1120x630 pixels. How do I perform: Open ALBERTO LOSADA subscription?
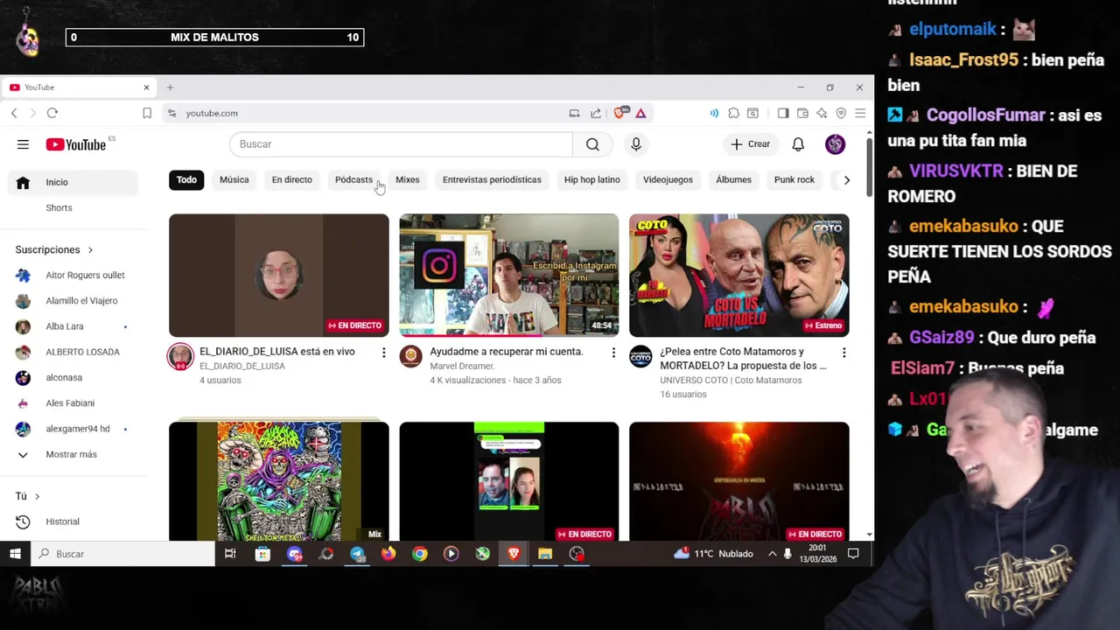[x=73, y=352]
